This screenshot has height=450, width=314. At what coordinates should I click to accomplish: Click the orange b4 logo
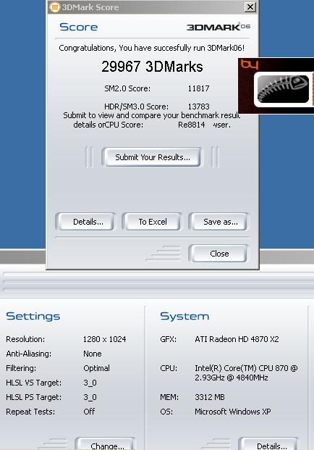pos(250,64)
